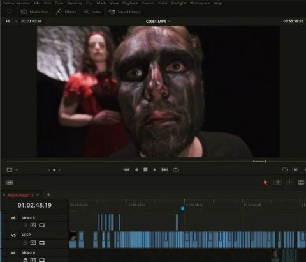Screen dimensions: 306x262
Task: Select the Blade Edit Mode tool
Action: [301, 182]
